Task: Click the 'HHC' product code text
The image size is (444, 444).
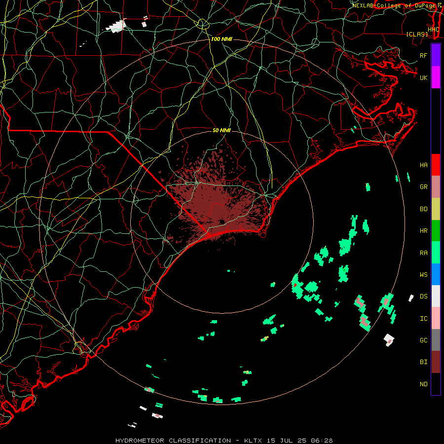Action: point(433,30)
